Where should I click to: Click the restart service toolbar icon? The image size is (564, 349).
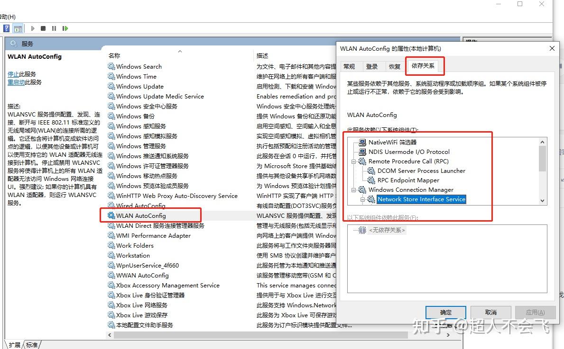(x=65, y=28)
